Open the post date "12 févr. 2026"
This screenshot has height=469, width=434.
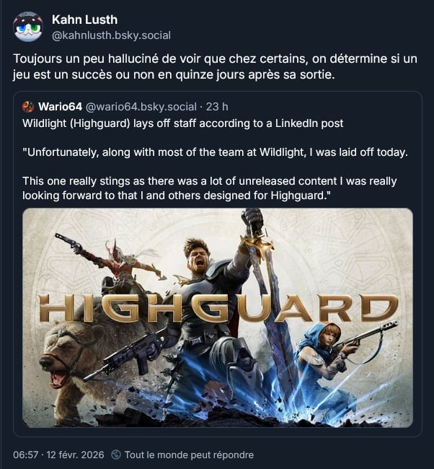coord(75,455)
